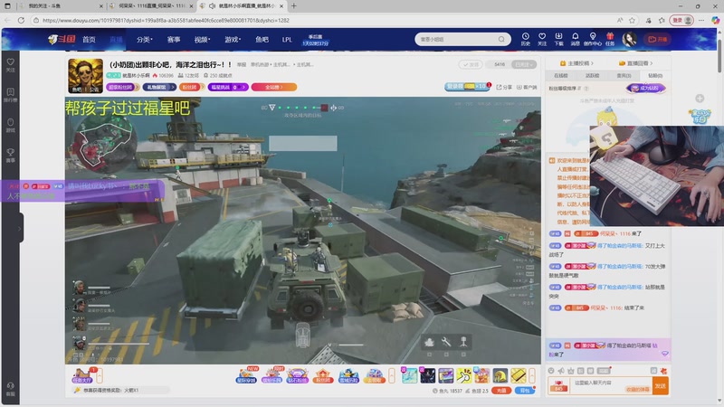724x407 pixels.
Task: Click the 客户端 client icon below the title
Action: coord(527,87)
